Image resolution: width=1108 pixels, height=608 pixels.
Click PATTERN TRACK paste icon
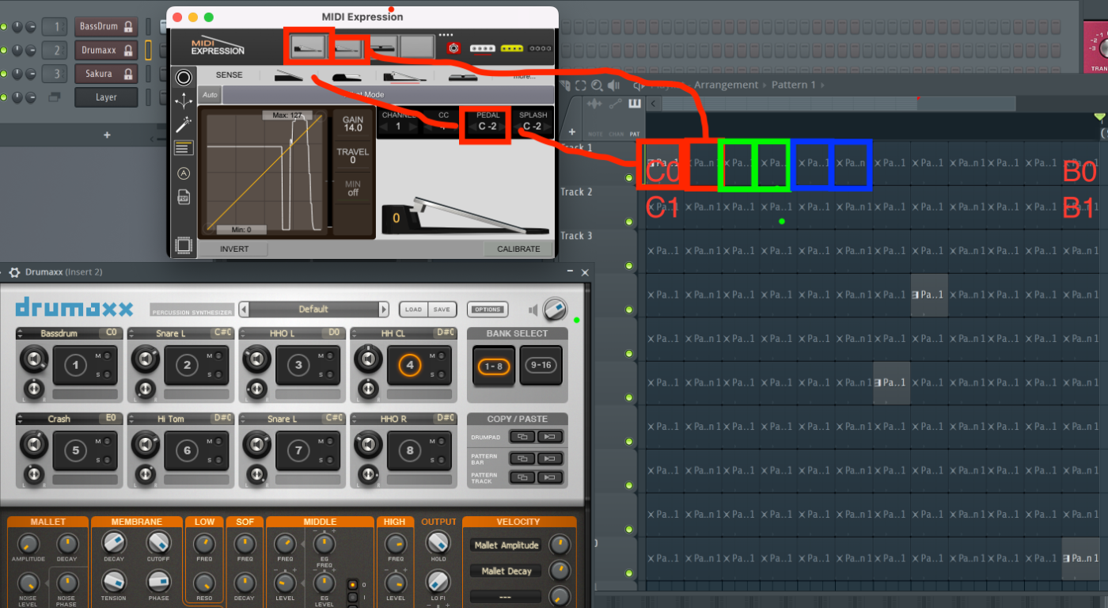[550, 478]
